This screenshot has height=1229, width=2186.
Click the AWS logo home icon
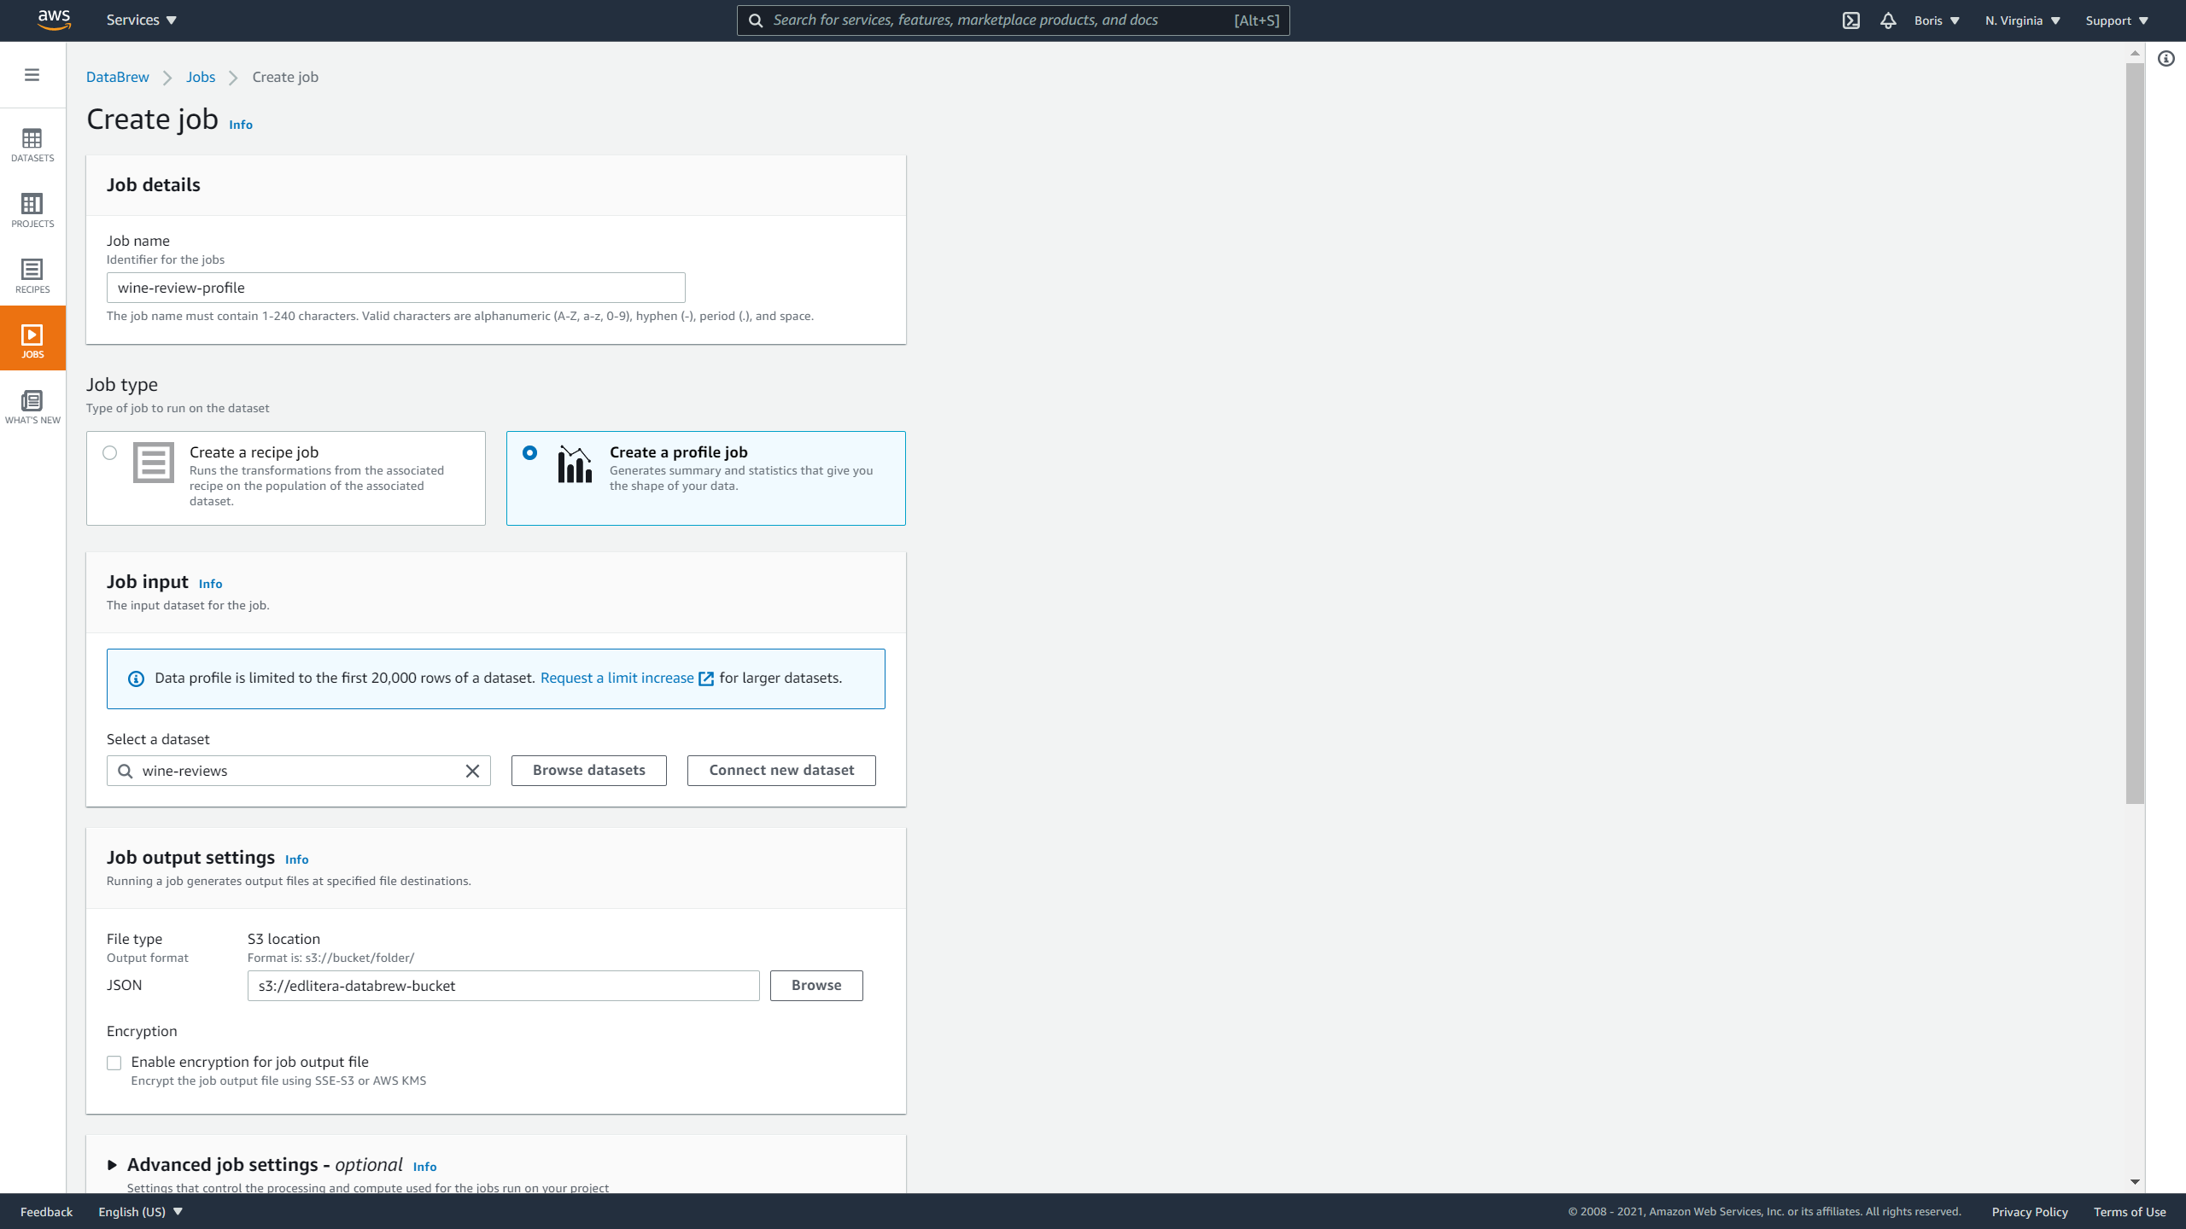54,20
